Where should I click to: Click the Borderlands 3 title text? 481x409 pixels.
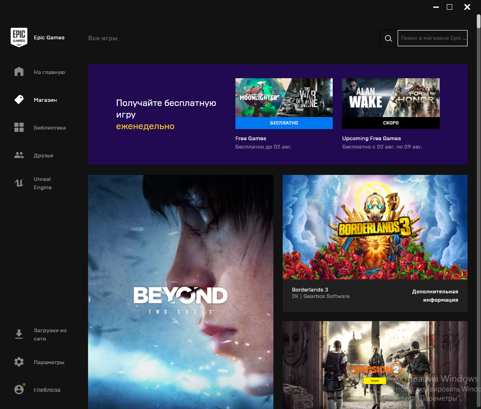click(310, 290)
